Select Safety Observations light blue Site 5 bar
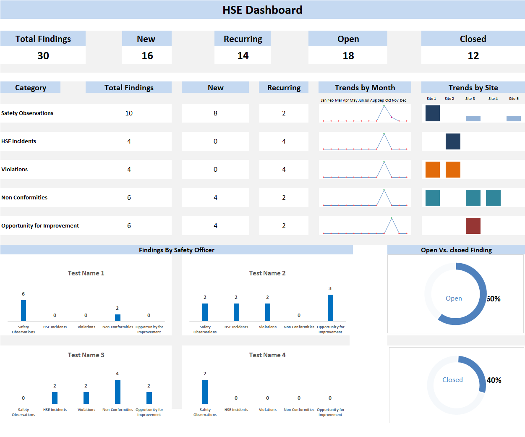Screen dimensions: 525x437 [514, 118]
